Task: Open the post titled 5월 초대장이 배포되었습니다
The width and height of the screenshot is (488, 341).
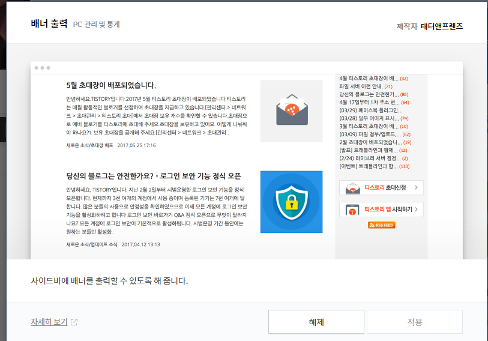Action: [x=111, y=85]
